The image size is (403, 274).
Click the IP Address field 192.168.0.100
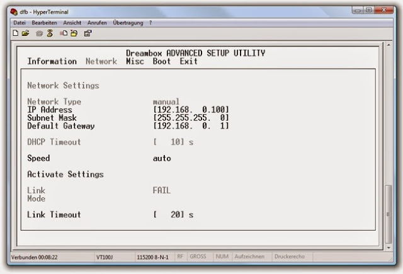click(x=191, y=110)
